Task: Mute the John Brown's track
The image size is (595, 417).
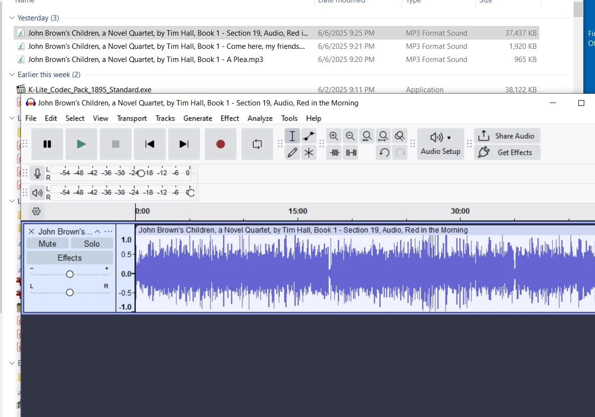Action: pos(47,244)
